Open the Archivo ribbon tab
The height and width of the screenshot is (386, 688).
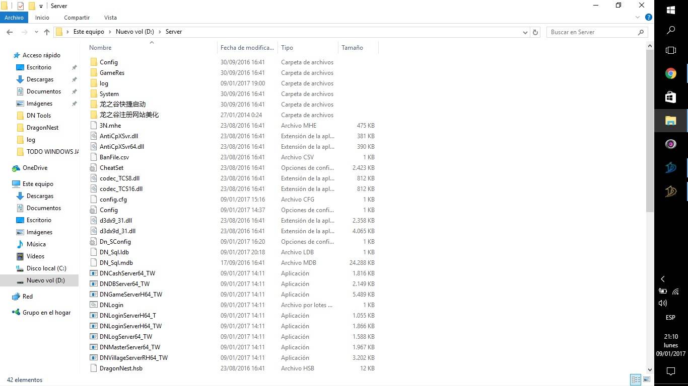[14, 18]
